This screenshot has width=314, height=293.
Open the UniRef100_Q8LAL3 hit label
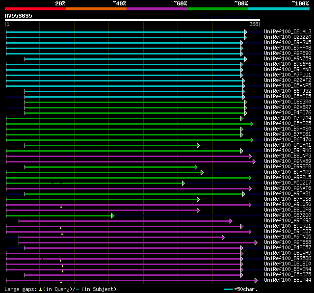tap(288, 31)
